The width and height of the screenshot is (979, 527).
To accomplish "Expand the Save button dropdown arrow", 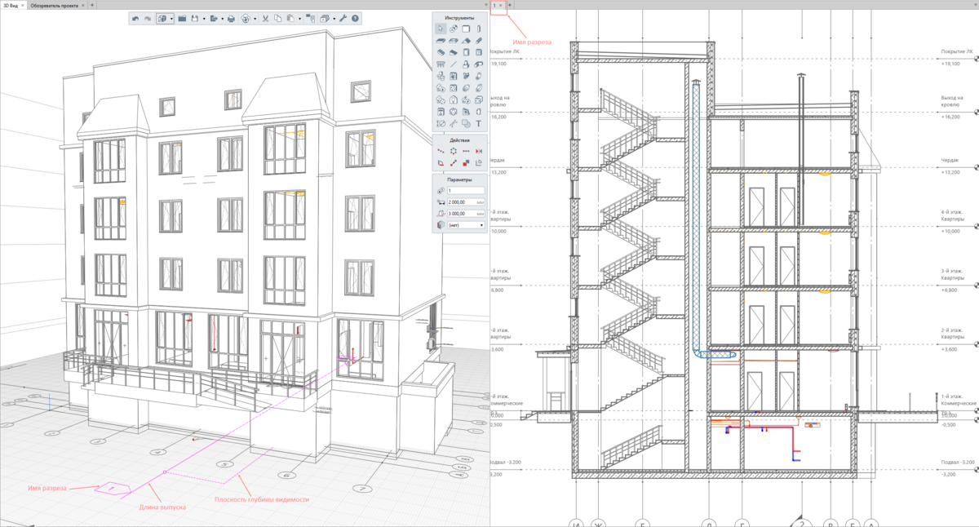I will click(x=203, y=18).
